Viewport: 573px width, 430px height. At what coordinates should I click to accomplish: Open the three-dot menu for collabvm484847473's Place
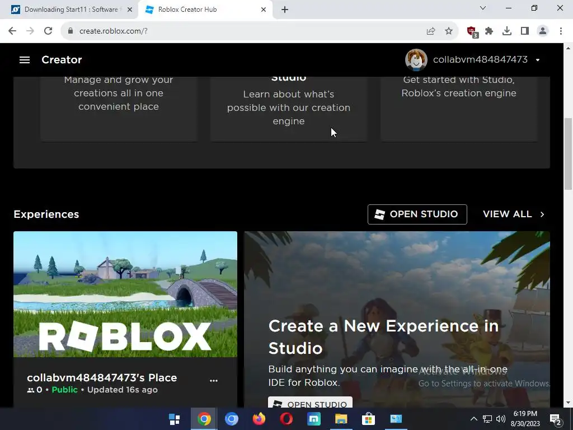[x=214, y=381]
